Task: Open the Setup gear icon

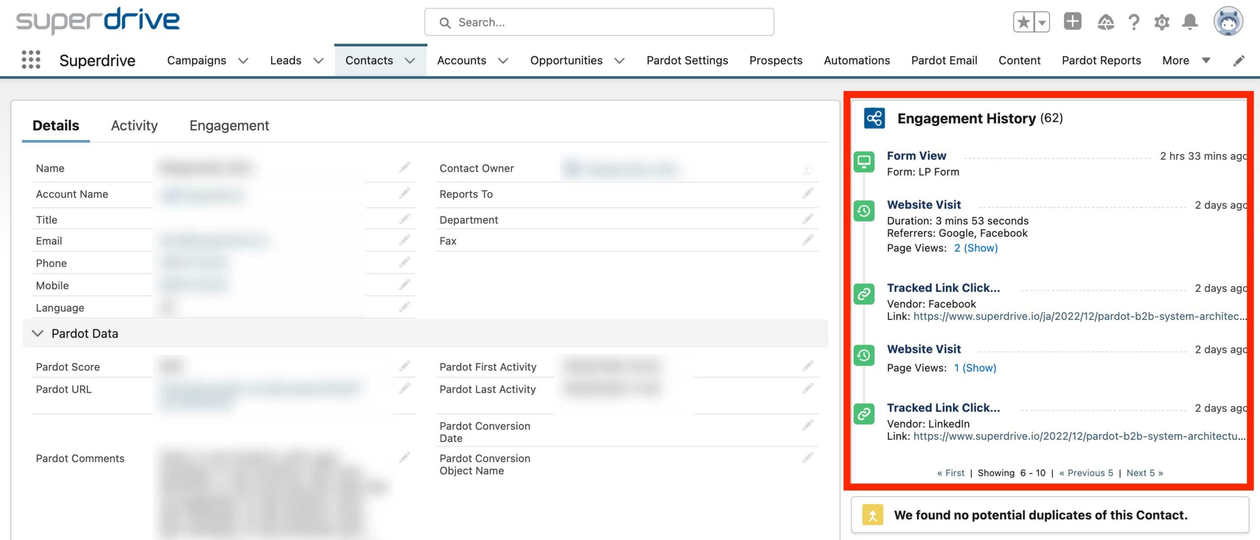Action: pyautogui.click(x=1162, y=22)
